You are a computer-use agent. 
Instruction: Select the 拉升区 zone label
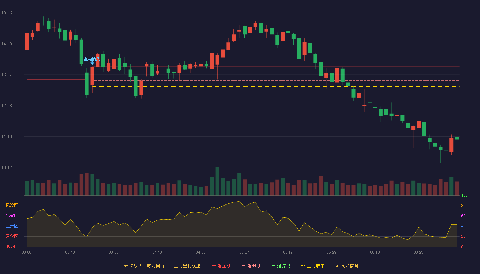tap(12, 226)
